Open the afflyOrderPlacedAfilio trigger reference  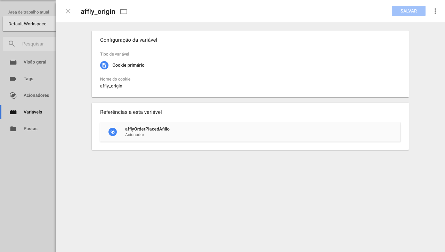(147, 129)
